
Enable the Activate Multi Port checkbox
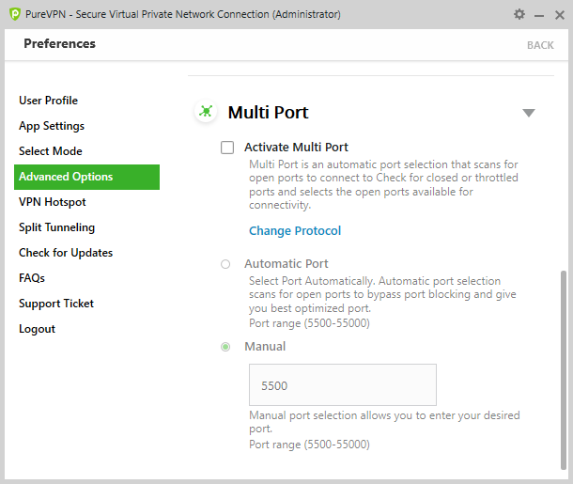pyautogui.click(x=227, y=148)
